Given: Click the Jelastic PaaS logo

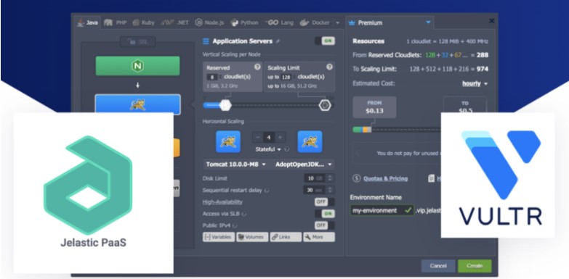Looking at the screenshot, I should (94, 193).
